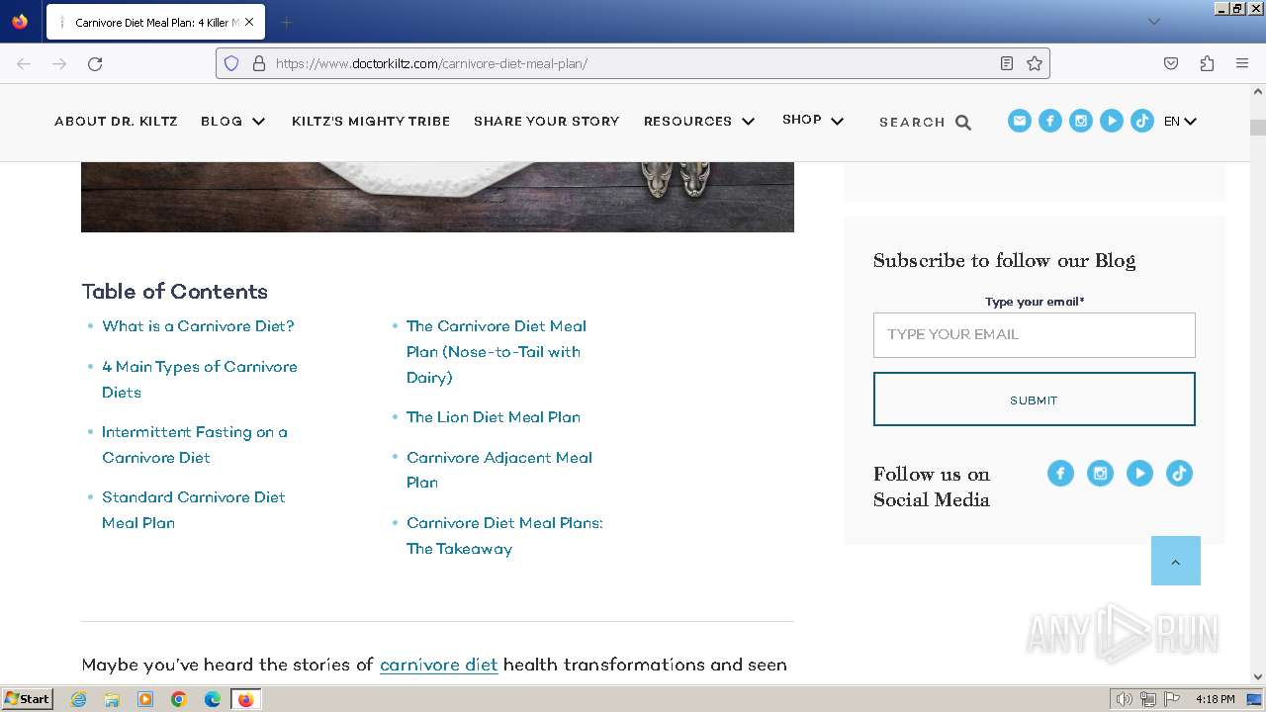Open tracking protection shield icon
Image resolution: width=1266 pixels, height=712 pixels.
coord(231,63)
